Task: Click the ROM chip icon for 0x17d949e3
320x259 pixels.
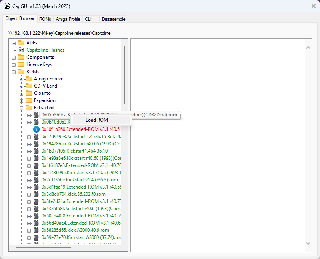Action: tap(36, 137)
